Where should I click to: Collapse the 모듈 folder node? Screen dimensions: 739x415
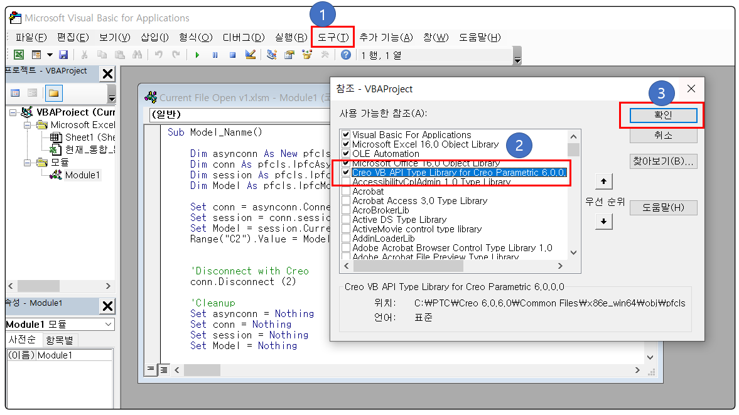pos(28,163)
